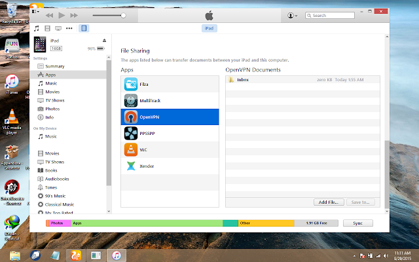Screen dimensions: 419x262
Task: Select the MultiTrack app in File Sharing
Action: coord(170,100)
